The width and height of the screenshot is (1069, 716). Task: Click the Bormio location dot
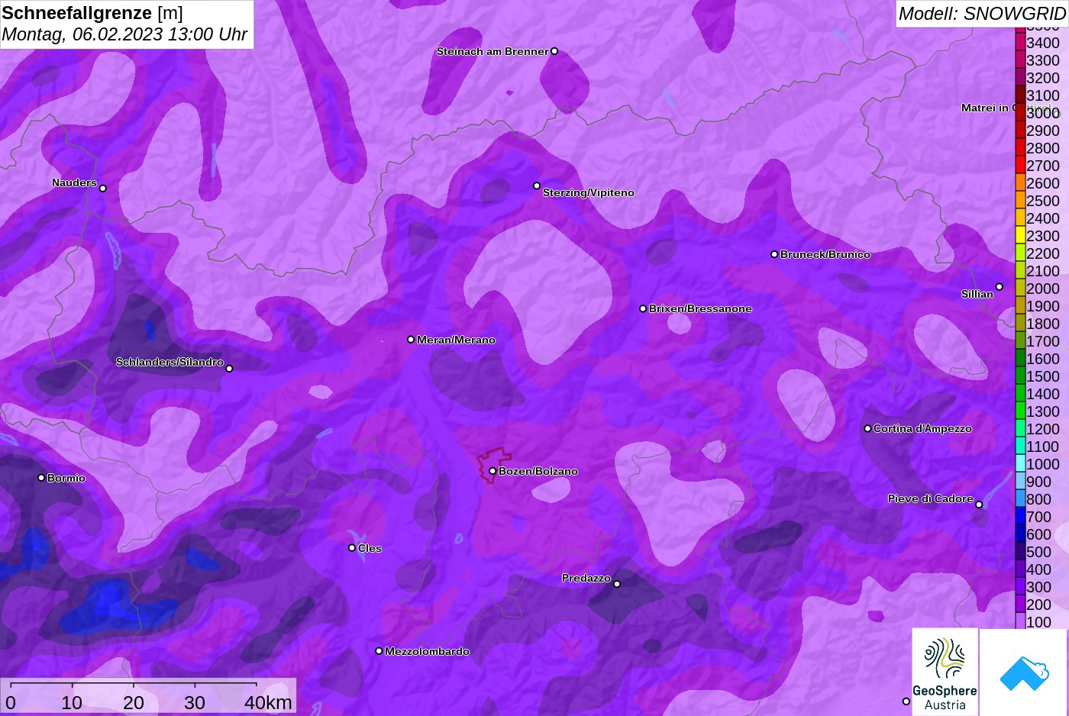coord(41,478)
